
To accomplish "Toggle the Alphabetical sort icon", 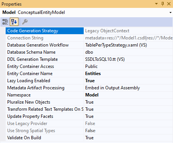I will pyautogui.click(x=14, y=22).
